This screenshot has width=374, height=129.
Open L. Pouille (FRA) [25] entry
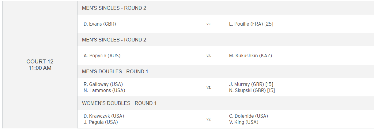click(251, 24)
